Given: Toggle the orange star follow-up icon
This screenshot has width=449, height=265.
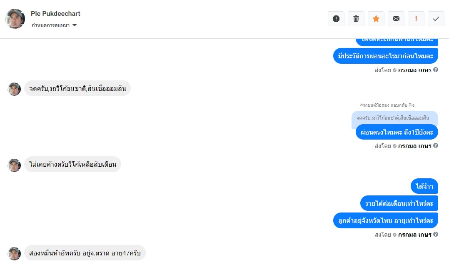Looking at the screenshot, I should pos(376,19).
